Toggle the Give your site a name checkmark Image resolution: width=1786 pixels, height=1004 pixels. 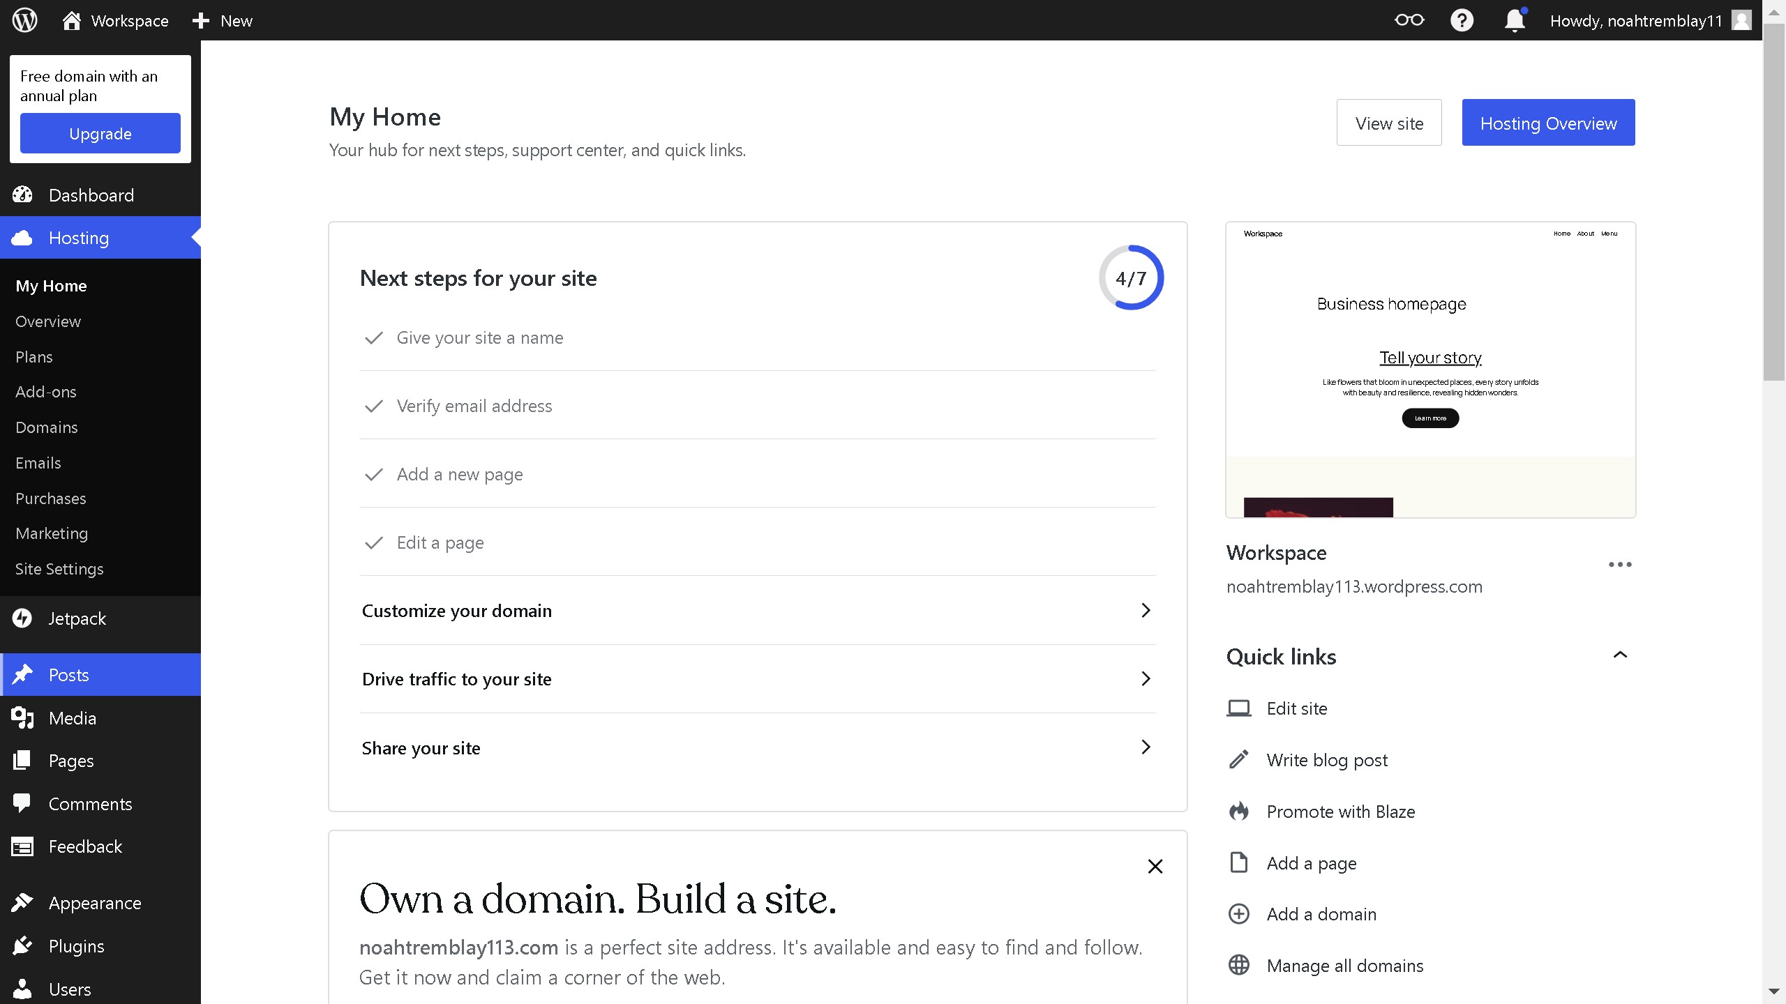pyautogui.click(x=374, y=337)
